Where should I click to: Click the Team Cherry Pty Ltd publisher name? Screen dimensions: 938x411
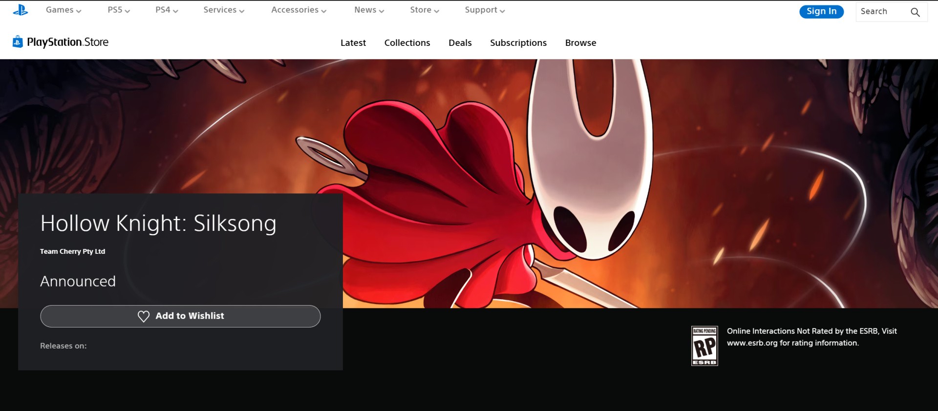pyautogui.click(x=72, y=251)
